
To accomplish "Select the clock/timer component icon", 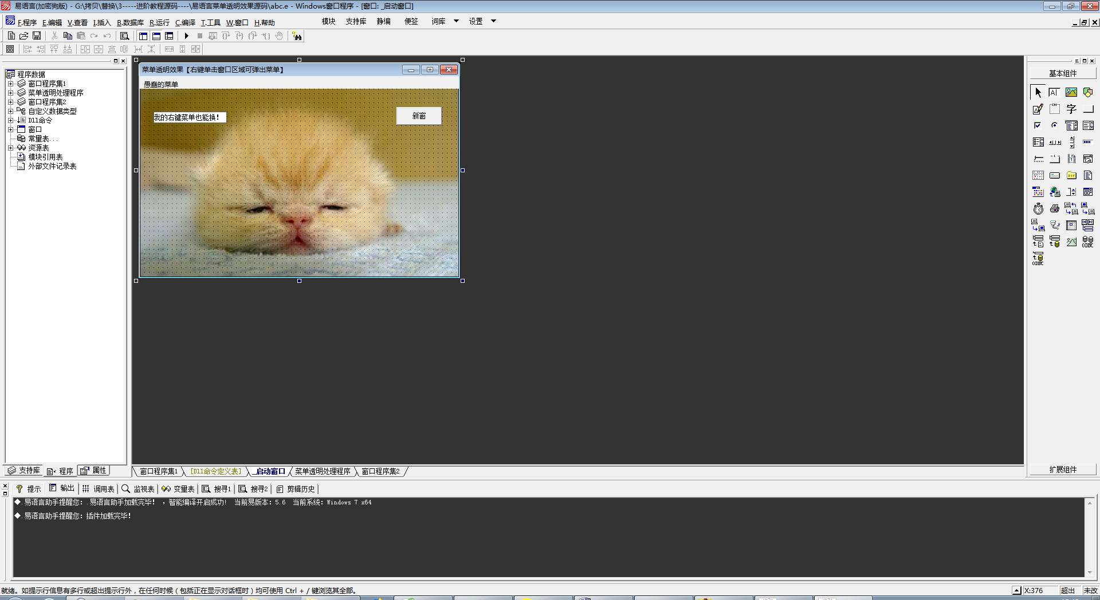I will 1038,208.
